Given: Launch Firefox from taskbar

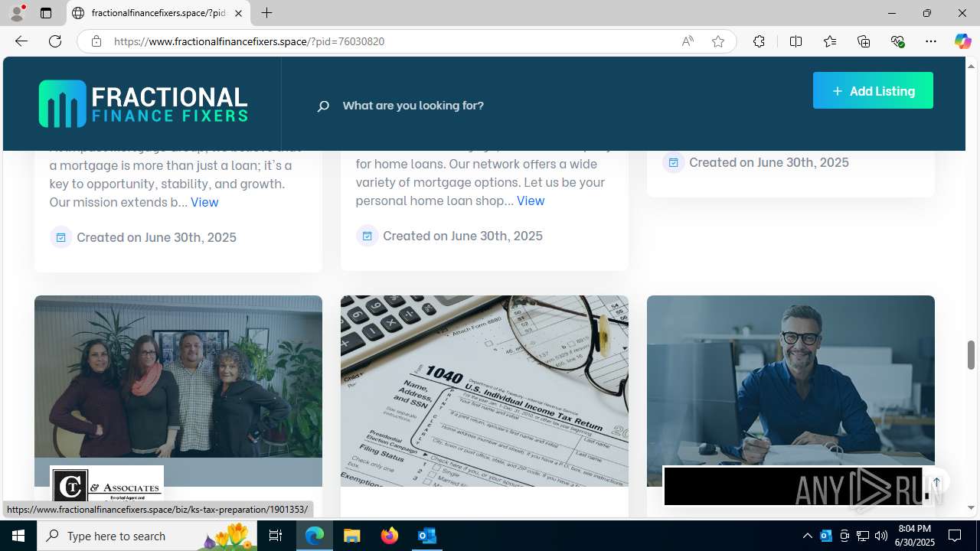Looking at the screenshot, I should click(x=390, y=536).
